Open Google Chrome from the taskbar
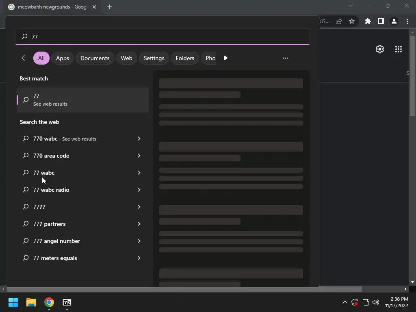 49,302
